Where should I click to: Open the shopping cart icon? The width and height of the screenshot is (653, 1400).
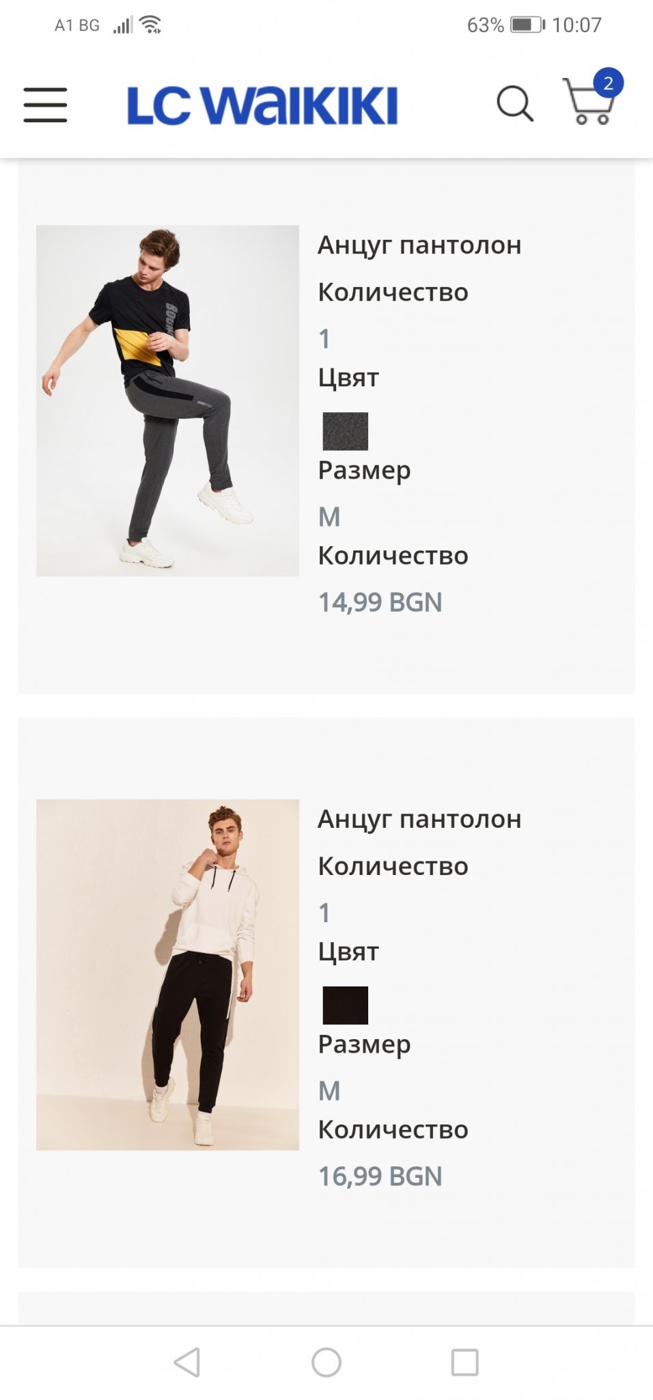587,101
